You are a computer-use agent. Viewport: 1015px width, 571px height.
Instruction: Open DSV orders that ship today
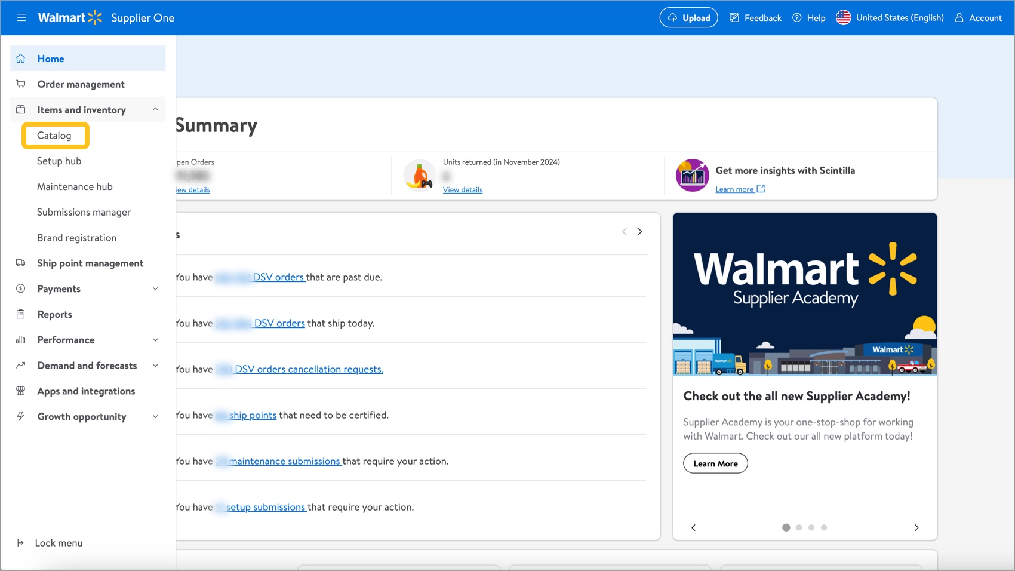[260, 323]
